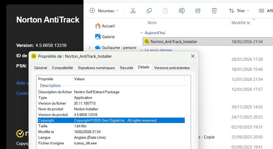
Task: Select the Norton_AntiTrack_Installer file row
Action: 174,41
